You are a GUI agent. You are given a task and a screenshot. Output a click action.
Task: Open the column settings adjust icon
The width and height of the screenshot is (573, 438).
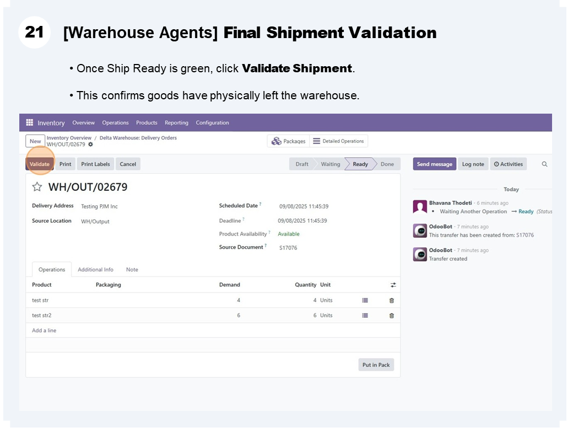click(393, 285)
